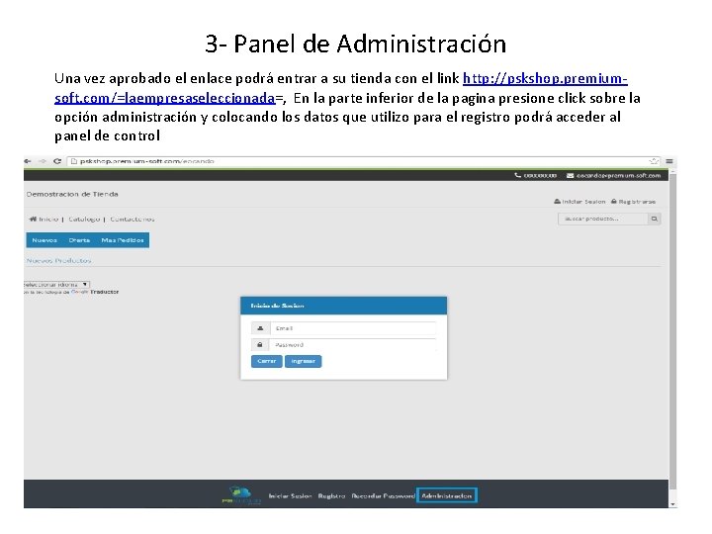Bookmark page with the star icon
Image resolution: width=712 pixels, height=534 pixels.
click(654, 161)
